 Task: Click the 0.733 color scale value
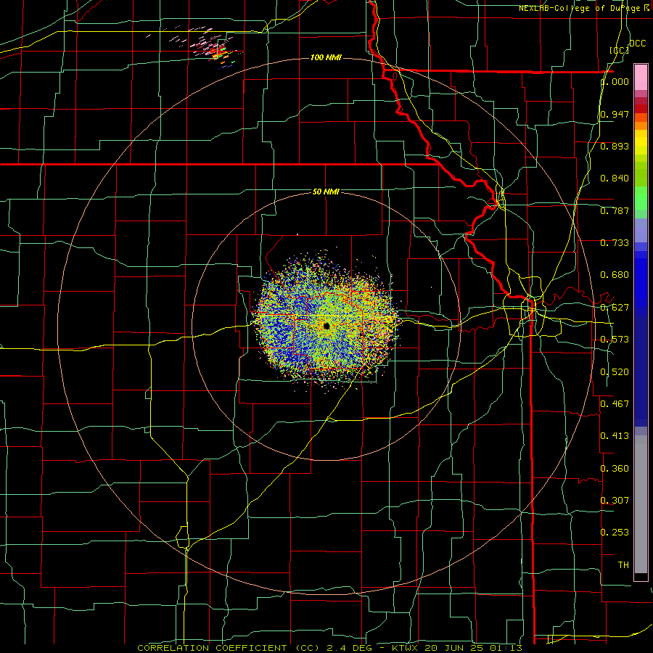pyautogui.click(x=615, y=243)
